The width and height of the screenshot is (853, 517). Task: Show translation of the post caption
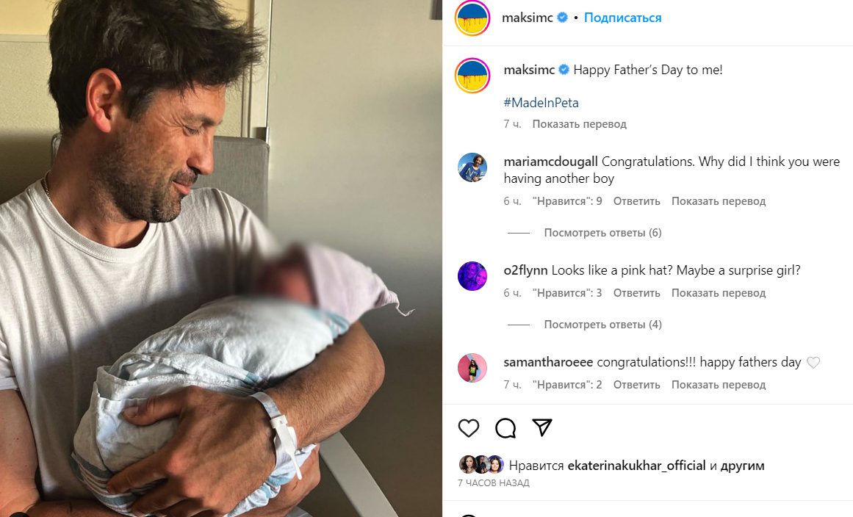click(x=580, y=124)
